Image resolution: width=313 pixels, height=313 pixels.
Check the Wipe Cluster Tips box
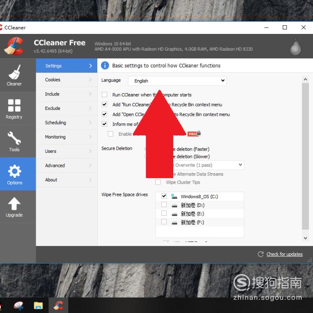click(158, 182)
